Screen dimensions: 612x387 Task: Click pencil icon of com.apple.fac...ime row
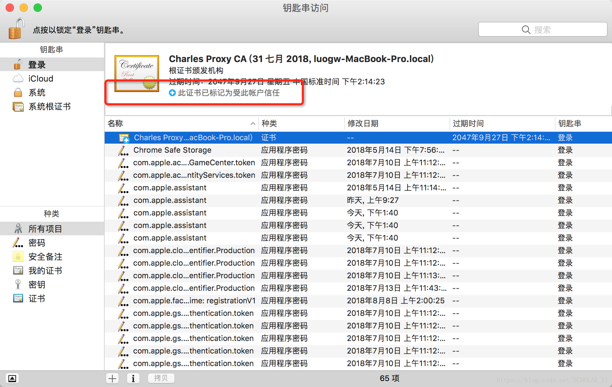[123, 301]
